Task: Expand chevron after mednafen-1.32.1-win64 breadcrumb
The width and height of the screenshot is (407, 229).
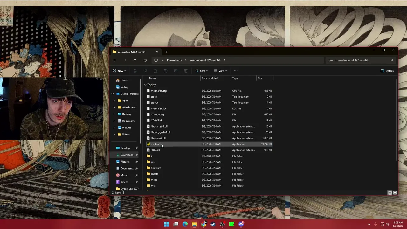Action: 225,60
